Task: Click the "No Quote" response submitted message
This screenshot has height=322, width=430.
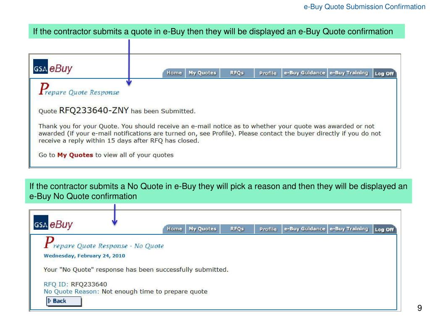Action: (x=136, y=270)
